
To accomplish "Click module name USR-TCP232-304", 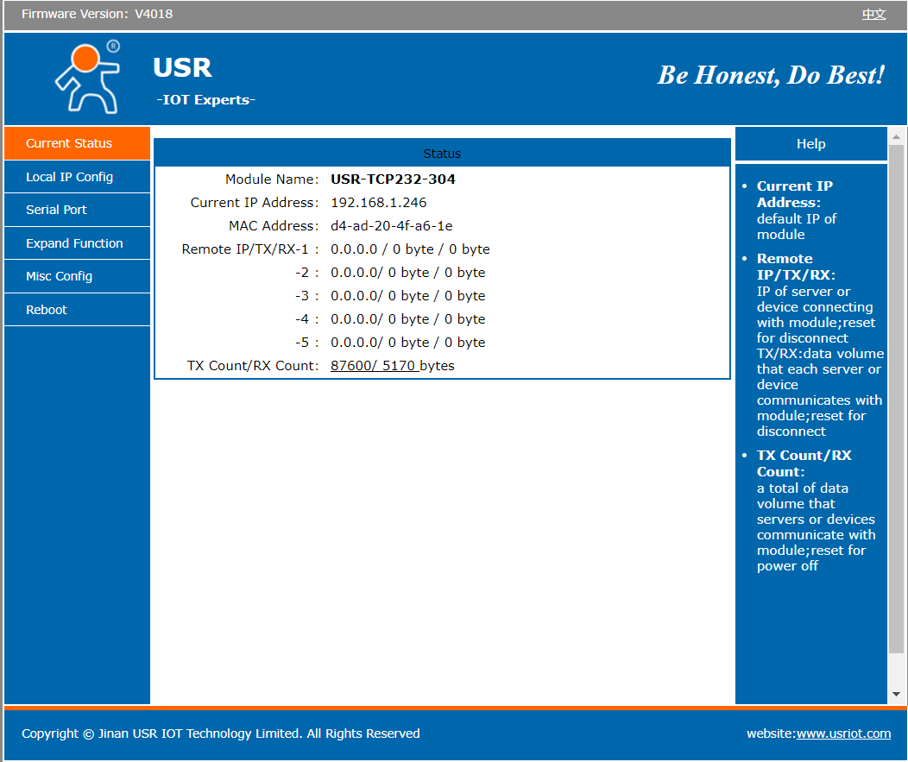I will tap(393, 179).
